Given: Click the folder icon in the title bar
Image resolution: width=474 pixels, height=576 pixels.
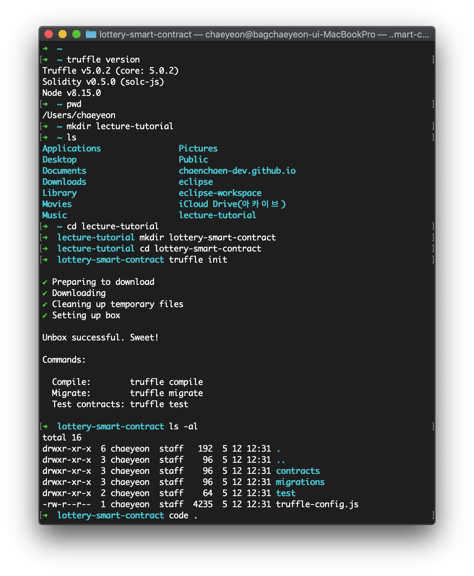Looking at the screenshot, I should point(91,34).
